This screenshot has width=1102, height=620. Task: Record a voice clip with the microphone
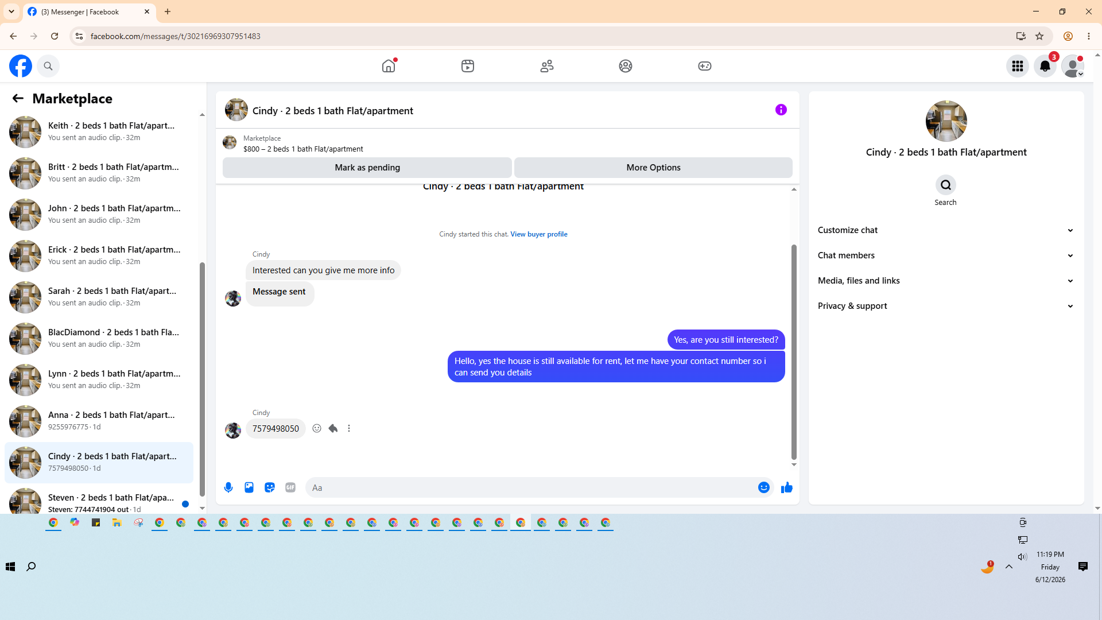(x=228, y=487)
